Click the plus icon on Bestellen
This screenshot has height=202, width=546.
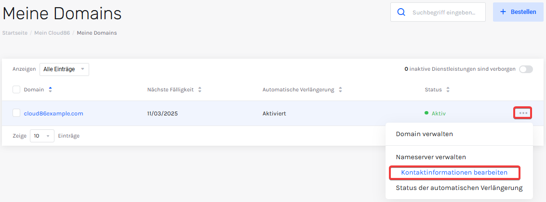(503, 12)
